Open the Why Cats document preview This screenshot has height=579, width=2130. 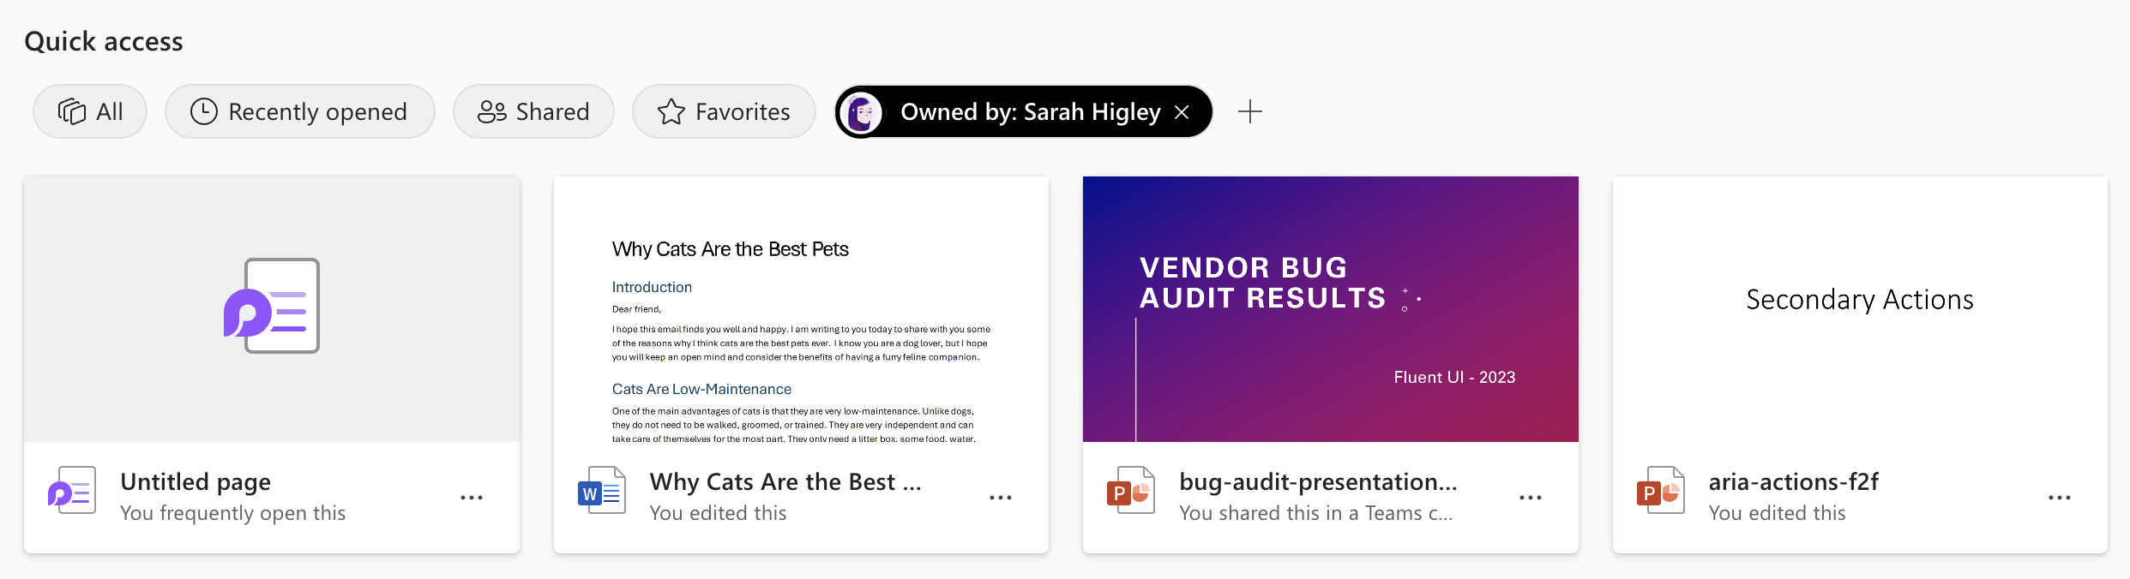point(801,309)
